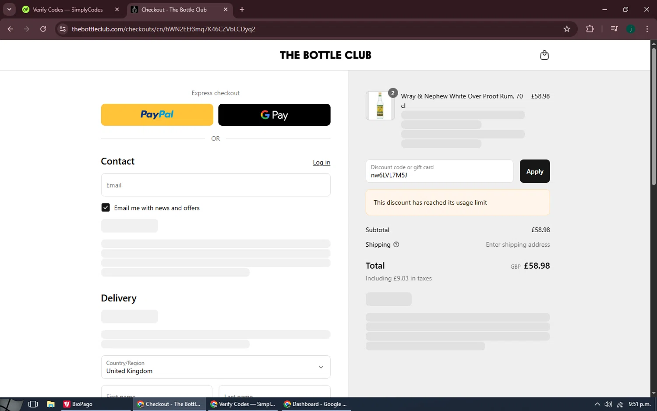Expand the Country/Region dropdown

[215, 367]
